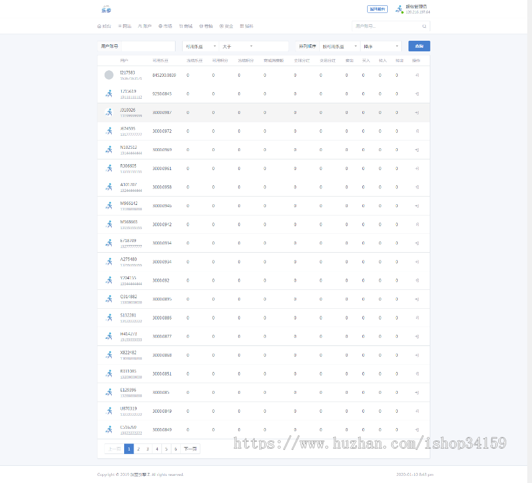This screenshot has height=483, width=532.
Task: Open the row action icon for user J310026
Action: [417, 113]
